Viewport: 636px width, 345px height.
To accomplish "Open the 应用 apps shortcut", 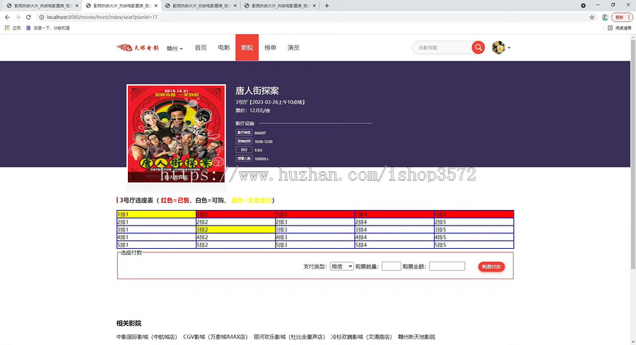I will [13, 28].
